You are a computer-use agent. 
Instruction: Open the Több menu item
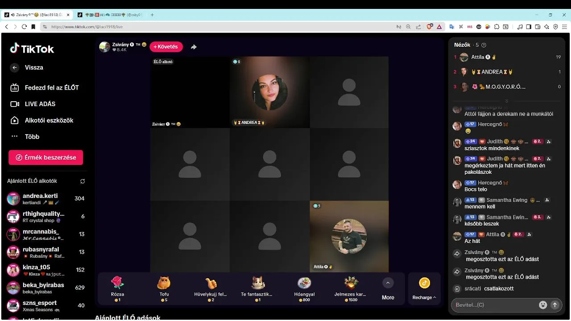coord(25,136)
